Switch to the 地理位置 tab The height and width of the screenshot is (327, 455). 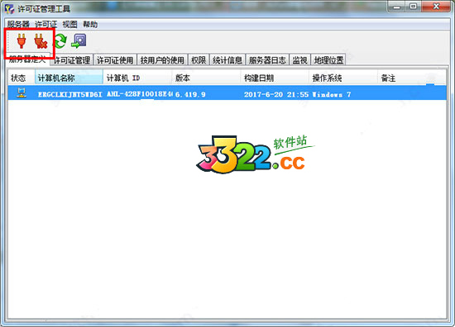[x=328, y=60]
